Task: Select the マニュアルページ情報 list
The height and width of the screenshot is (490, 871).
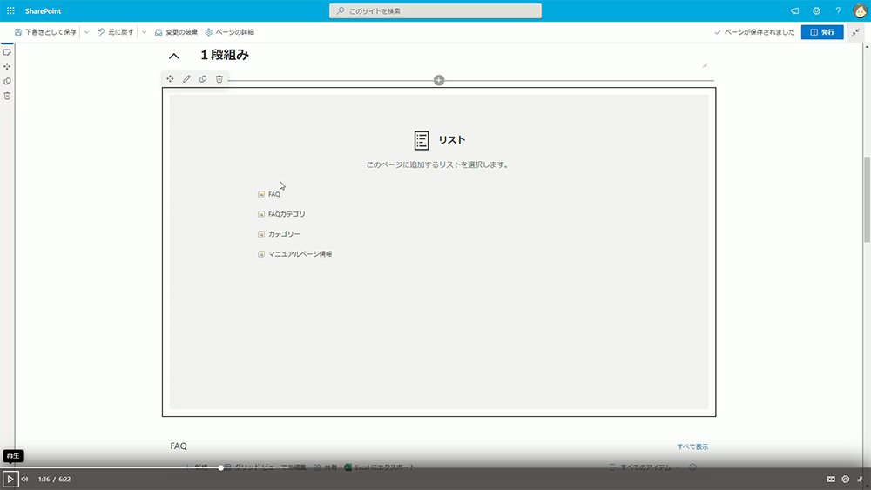Action: click(x=295, y=254)
